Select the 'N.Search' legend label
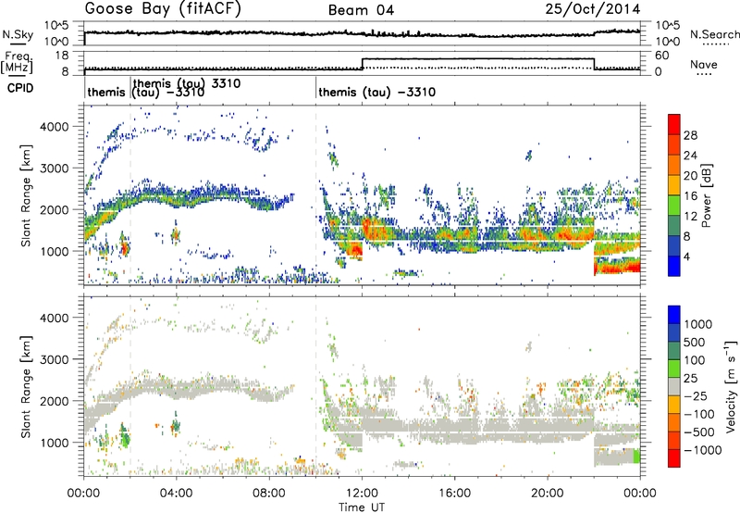Viewport: 740px width, 513px height. click(714, 34)
